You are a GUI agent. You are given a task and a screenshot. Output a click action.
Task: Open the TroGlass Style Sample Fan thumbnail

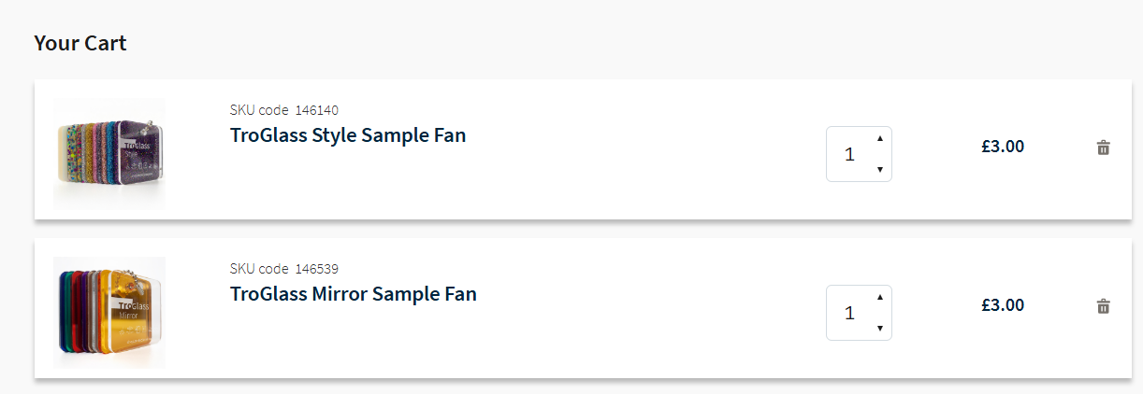tap(109, 152)
